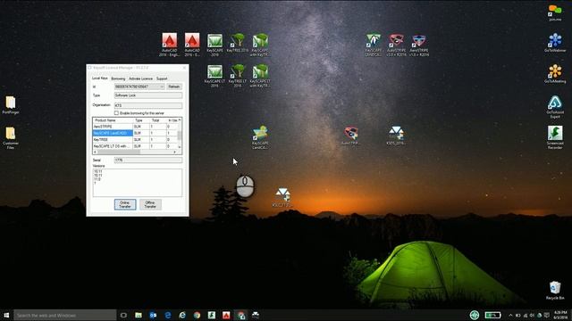Image resolution: width=572 pixels, height=321 pixels.
Task: Open the KeyTREE 2016 desktop shortcut
Action: [238, 43]
